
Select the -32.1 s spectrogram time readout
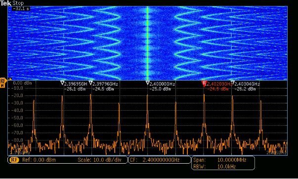tap(21, 9)
